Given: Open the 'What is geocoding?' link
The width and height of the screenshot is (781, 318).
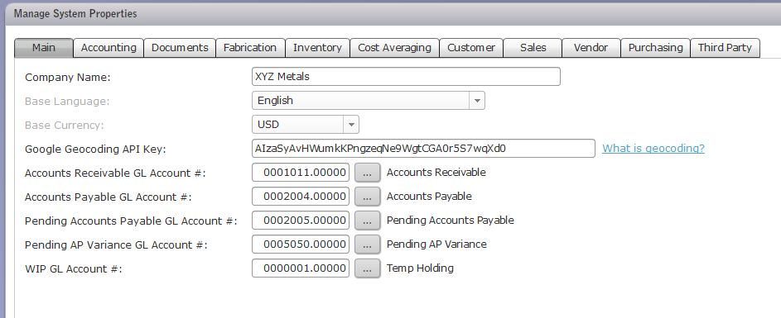Looking at the screenshot, I should click(x=653, y=148).
